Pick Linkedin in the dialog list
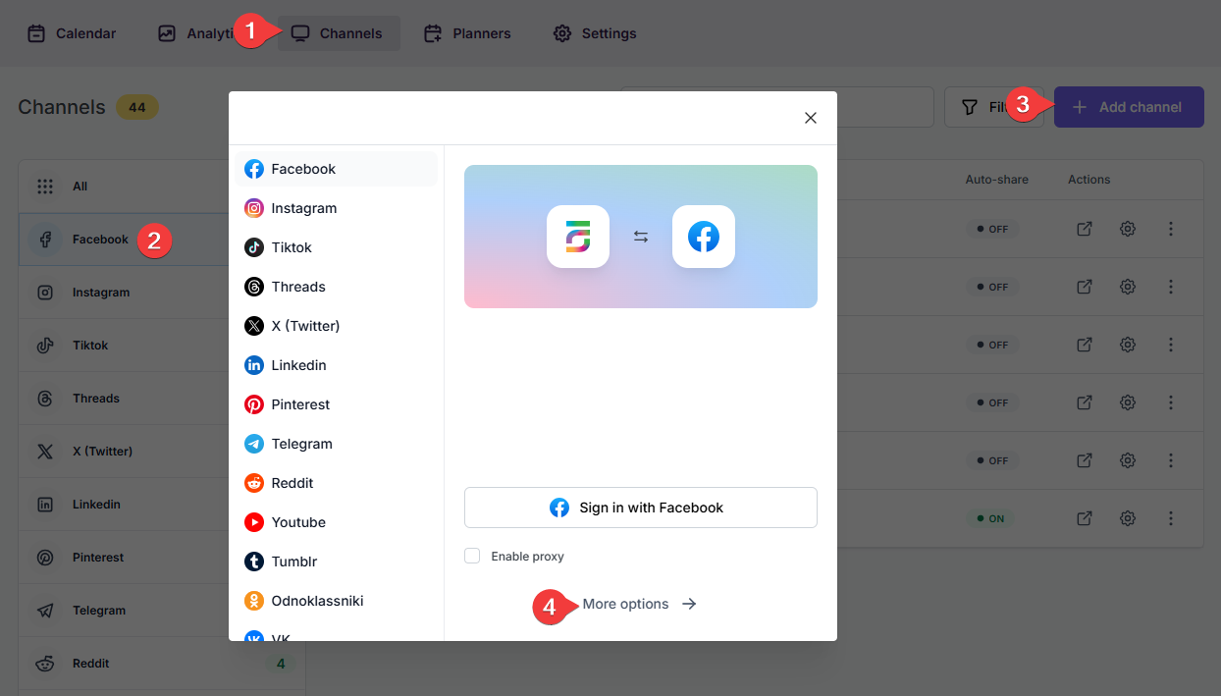 pos(337,365)
